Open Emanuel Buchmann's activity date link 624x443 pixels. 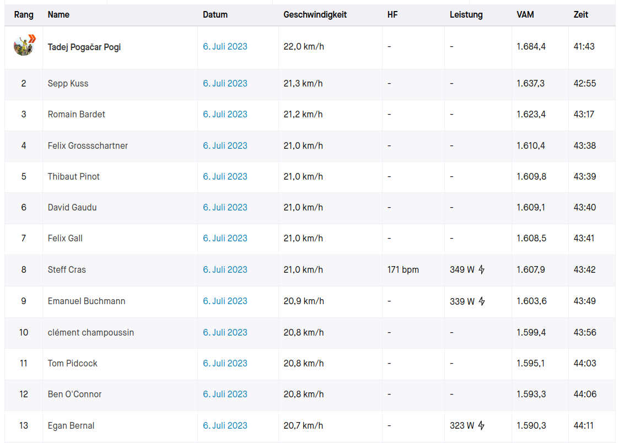click(225, 301)
